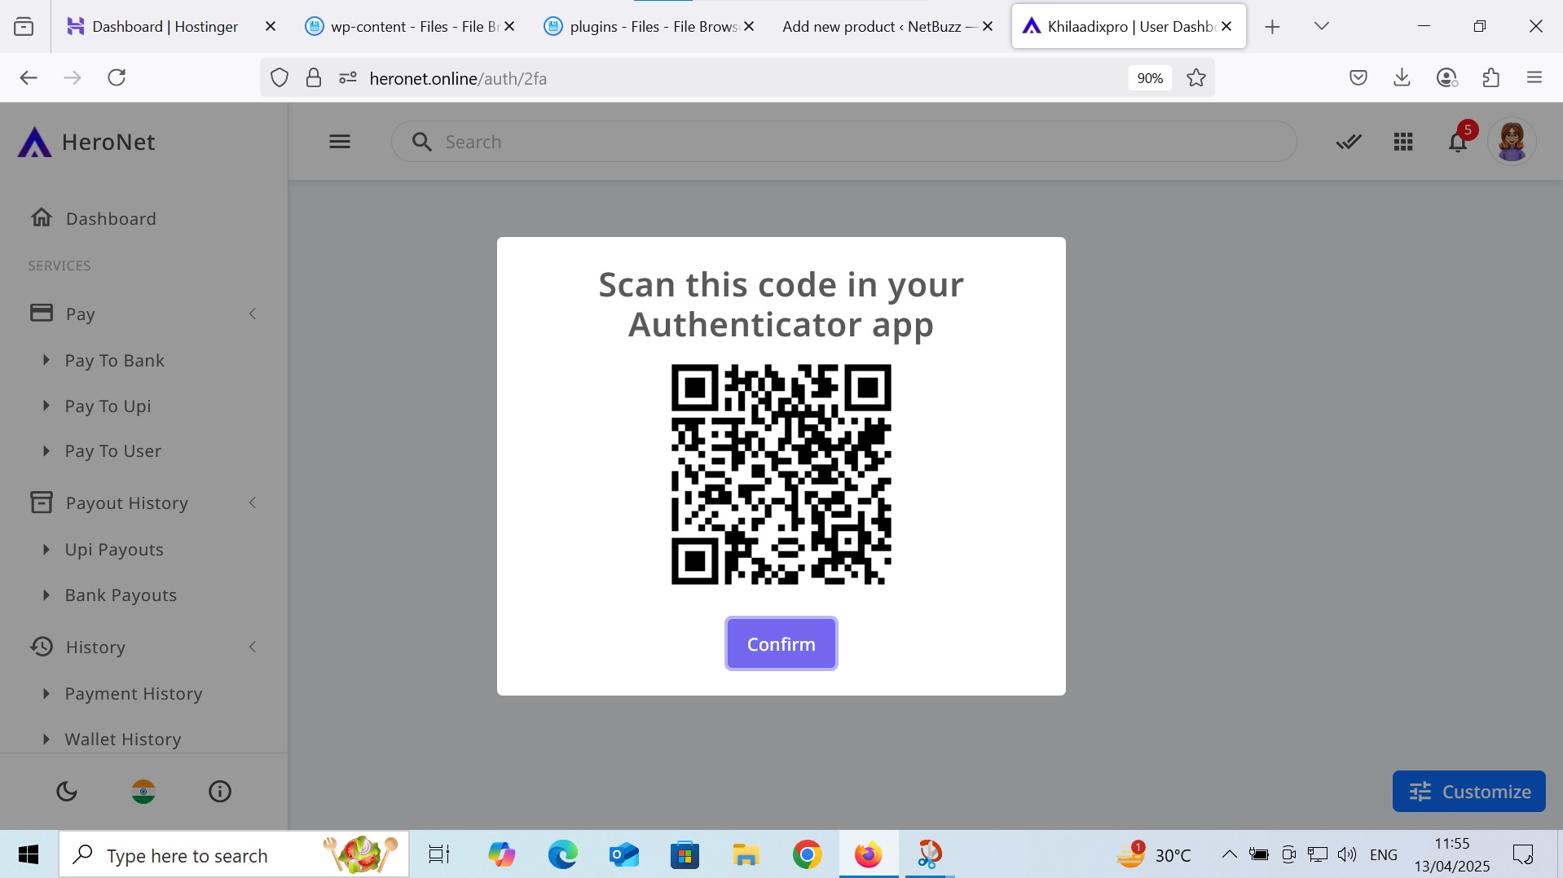Open Google Chrome from taskbar
This screenshot has height=878, width=1563.
pyautogui.click(x=807, y=855)
